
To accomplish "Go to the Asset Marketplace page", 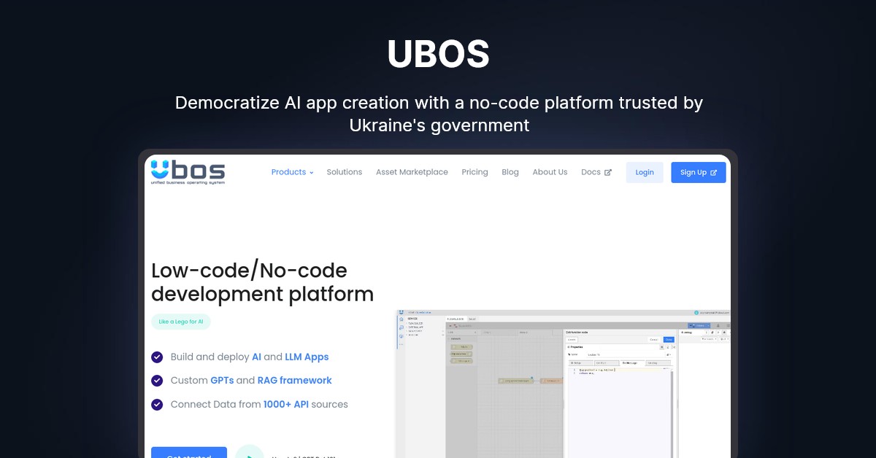I will tap(412, 172).
